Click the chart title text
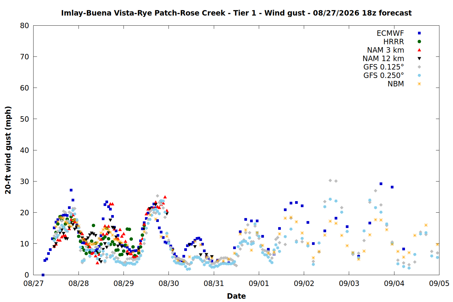 tap(236, 13)
